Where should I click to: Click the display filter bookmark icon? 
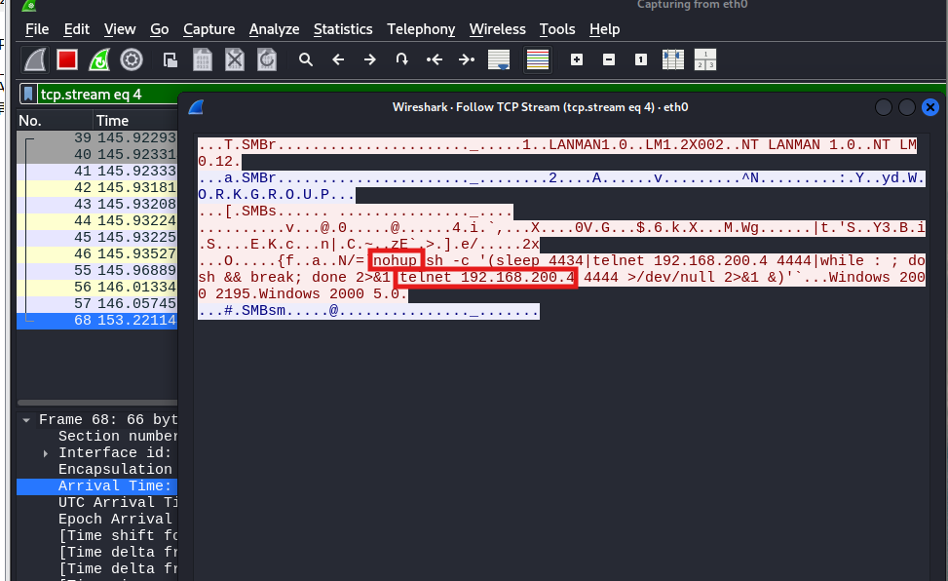point(28,94)
